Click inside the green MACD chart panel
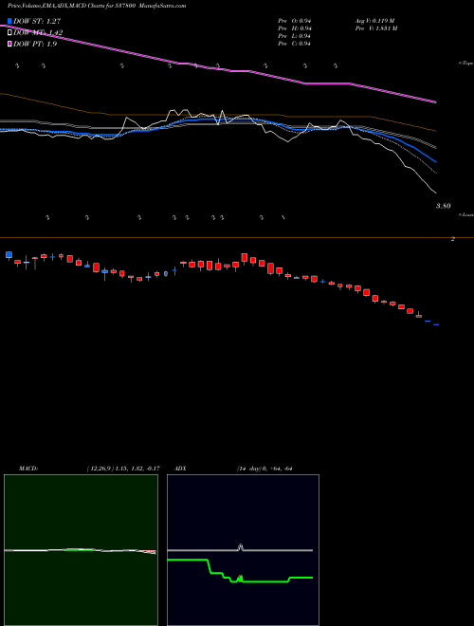Screen dimensions: 474x626 [x=81, y=550]
